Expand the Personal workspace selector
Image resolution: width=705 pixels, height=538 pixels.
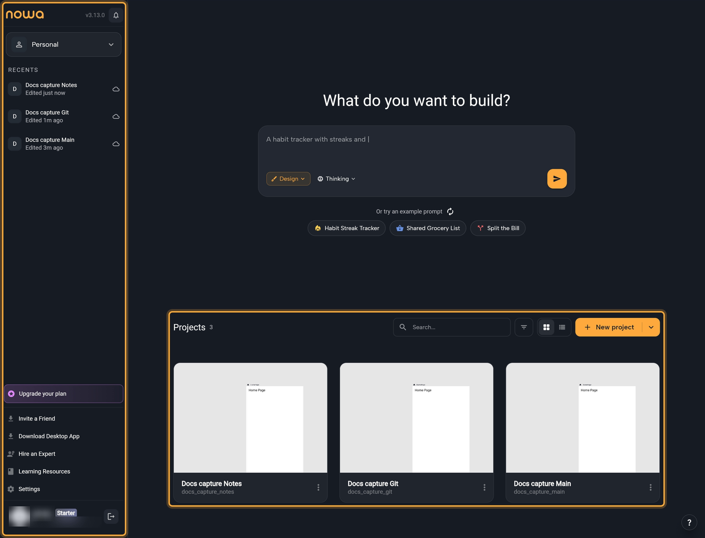click(63, 44)
